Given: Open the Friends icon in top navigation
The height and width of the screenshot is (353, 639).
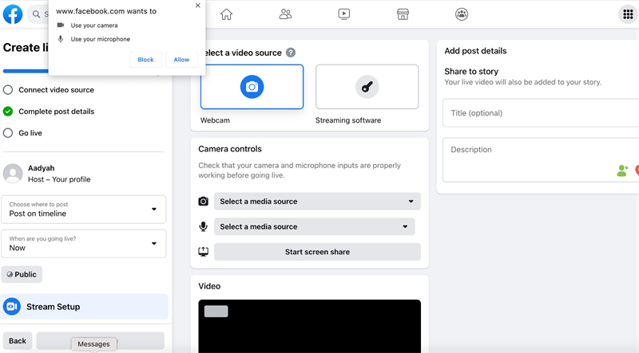Looking at the screenshot, I should [285, 14].
